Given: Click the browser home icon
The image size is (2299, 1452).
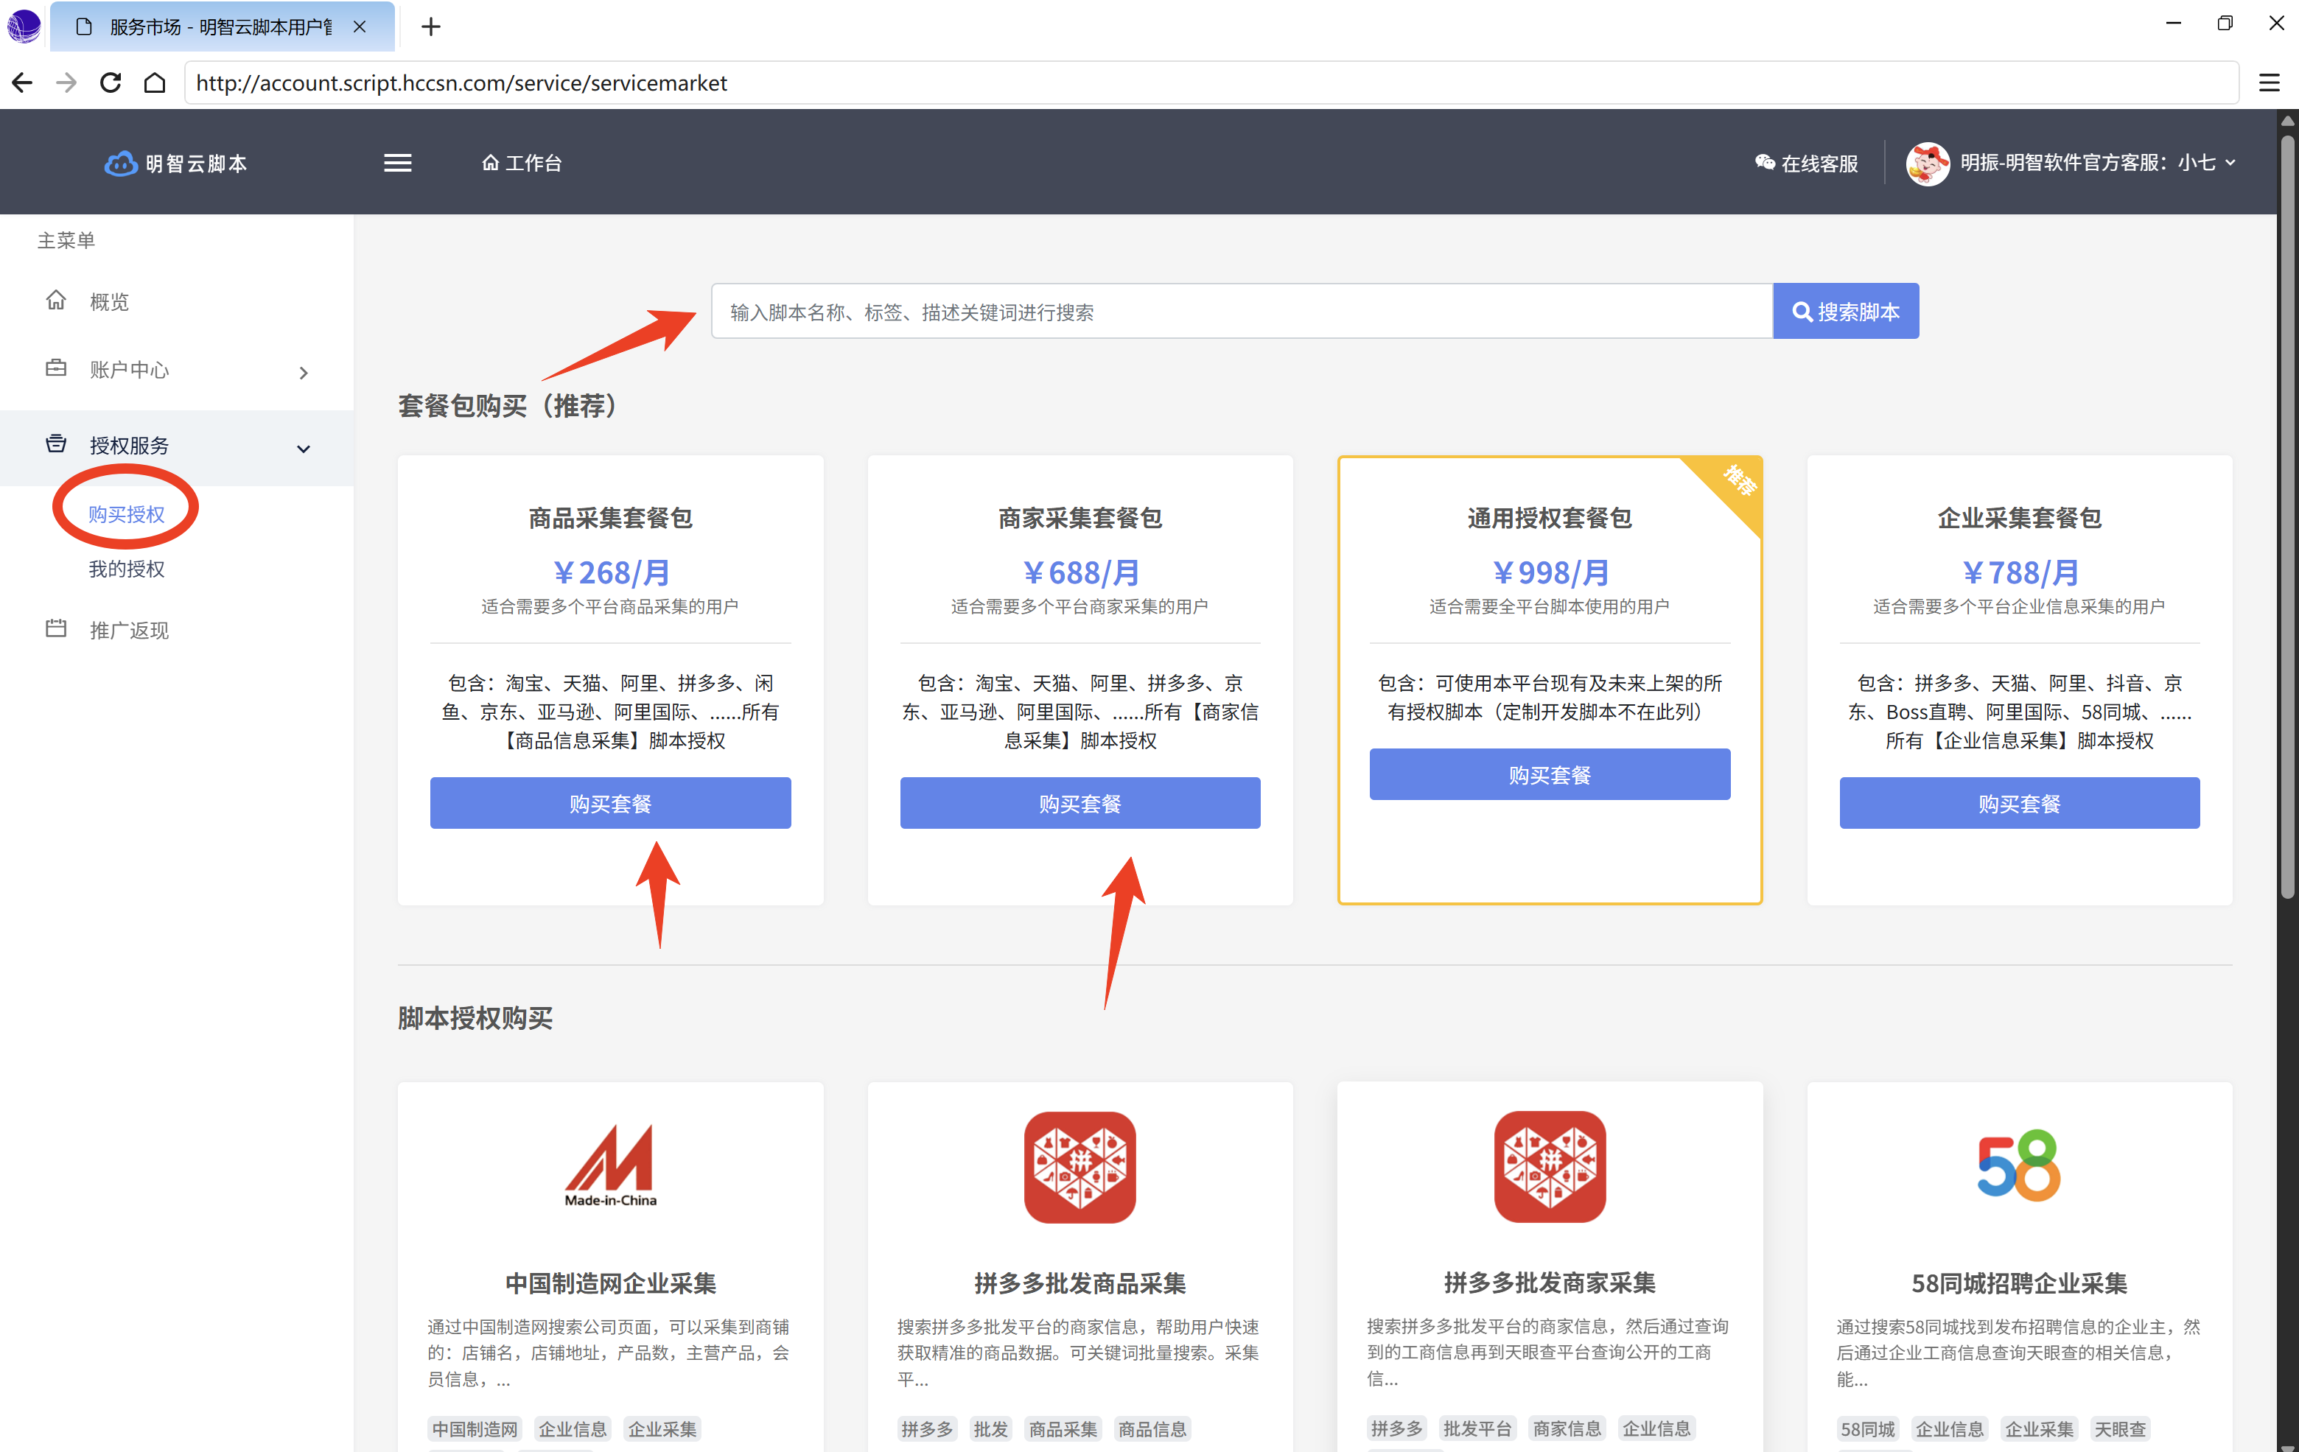Looking at the screenshot, I should pos(155,83).
